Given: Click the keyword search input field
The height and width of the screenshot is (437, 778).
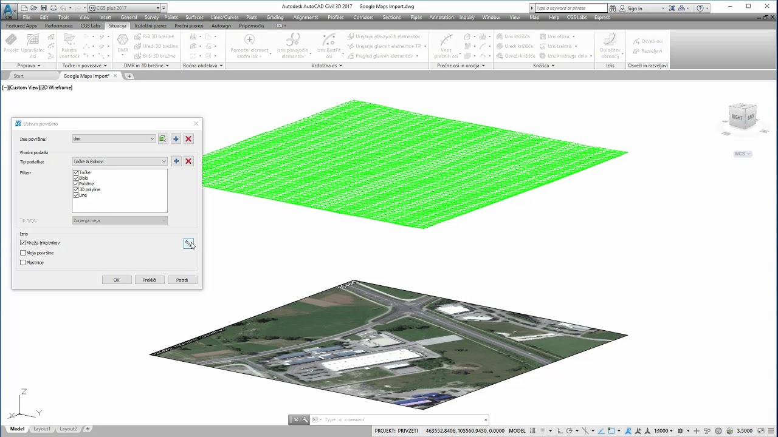Looking at the screenshot, I should click(571, 8).
